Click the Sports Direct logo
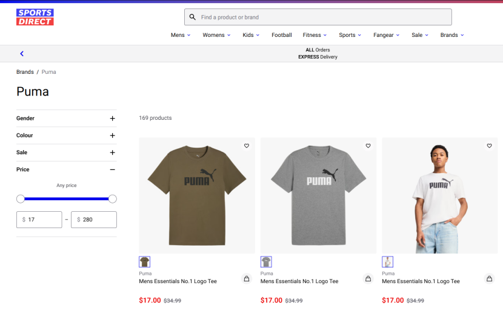 35,17
